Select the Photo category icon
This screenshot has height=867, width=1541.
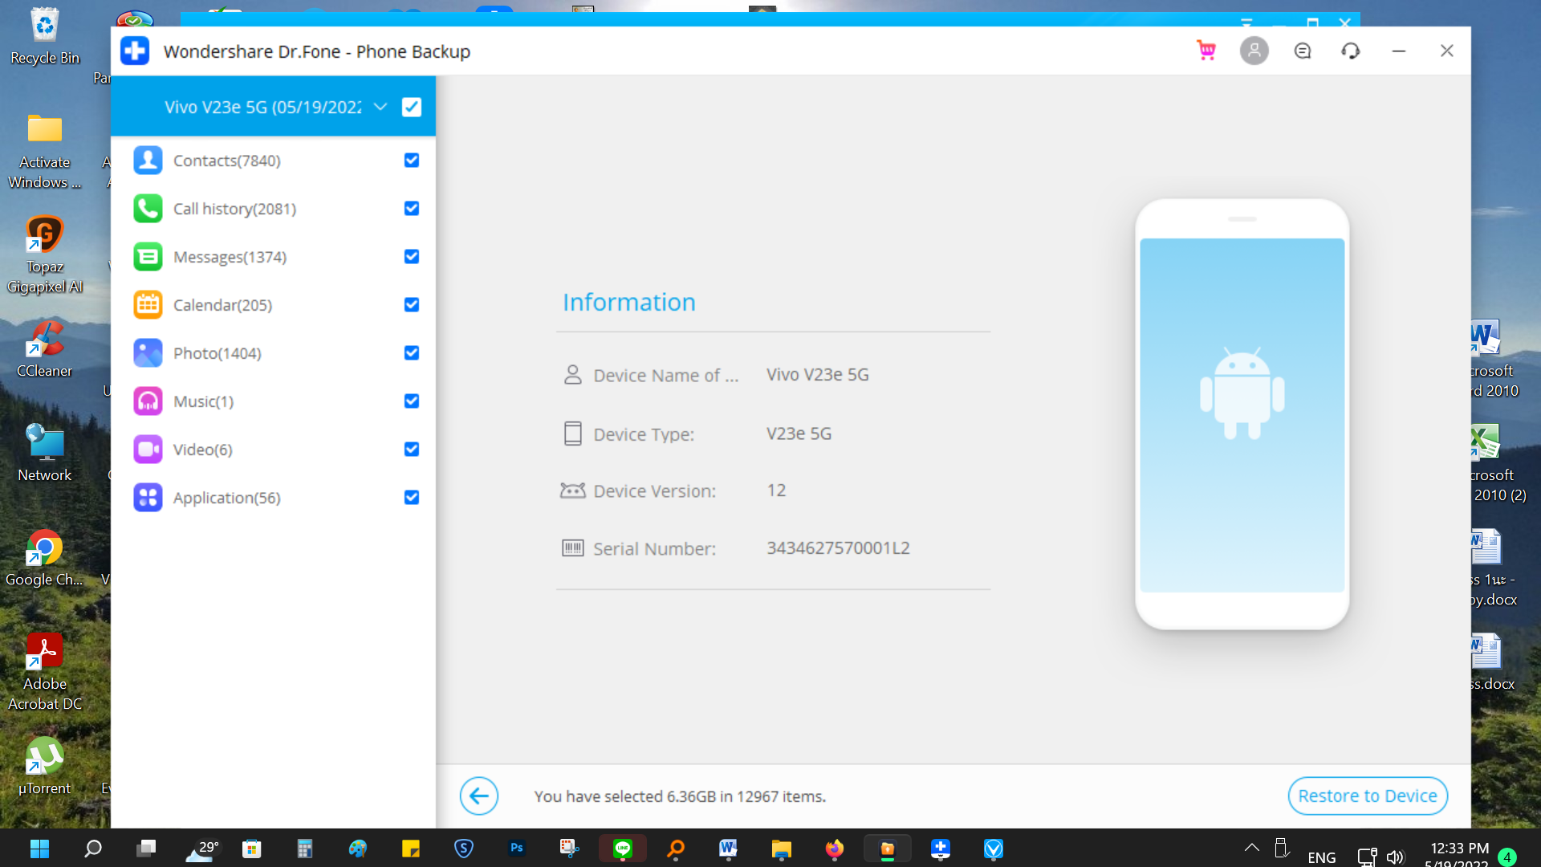click(x=148, y=353)
